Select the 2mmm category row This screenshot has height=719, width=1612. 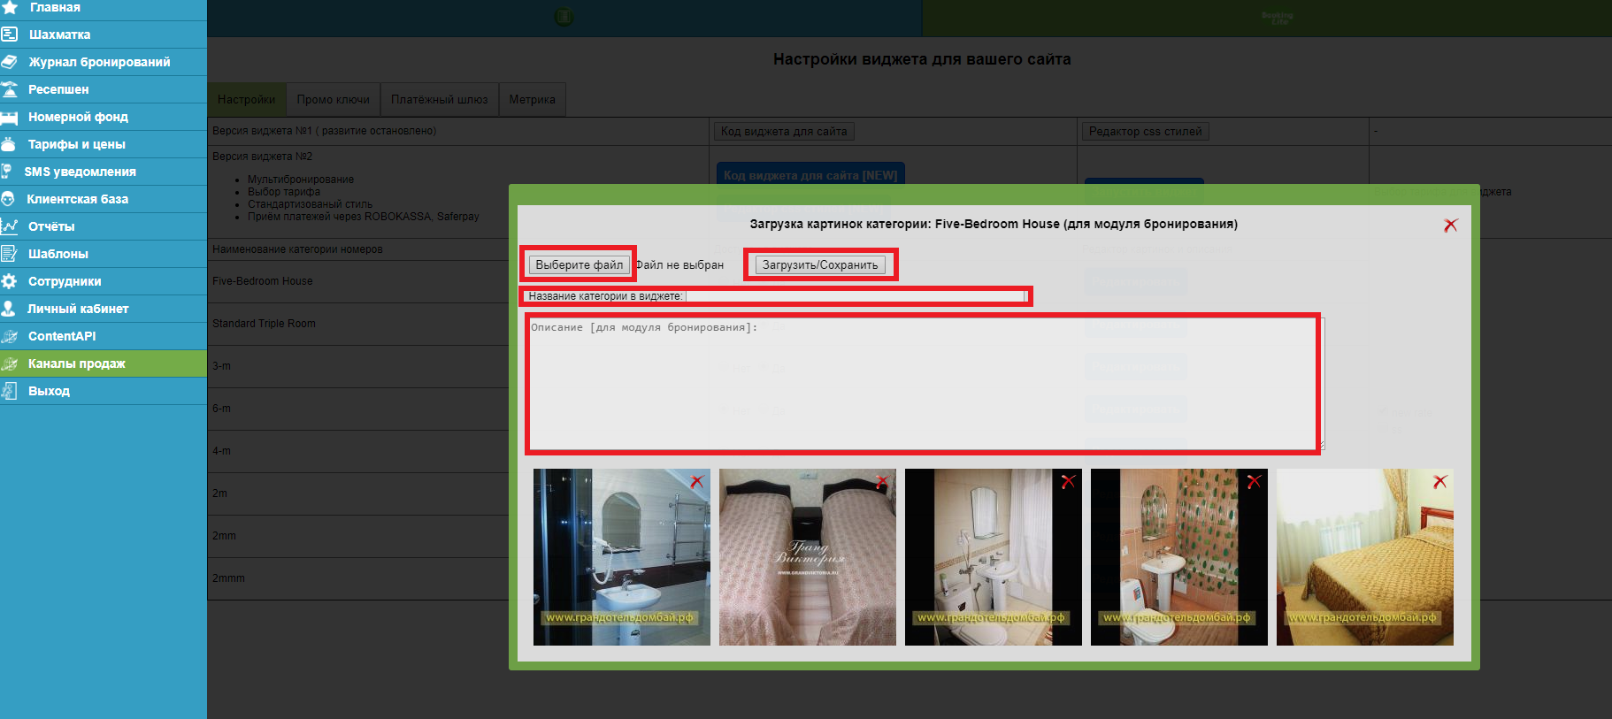pos(358,578)
